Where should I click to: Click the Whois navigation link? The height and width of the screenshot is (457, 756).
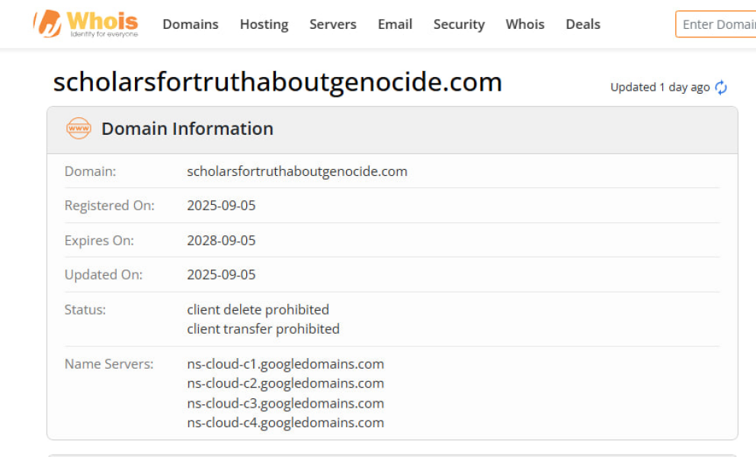pyautogui.click(x=525, y=24)
